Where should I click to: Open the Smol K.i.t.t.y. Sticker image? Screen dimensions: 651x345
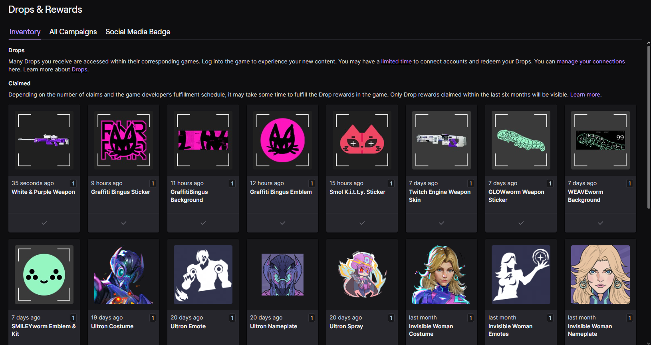362,140
